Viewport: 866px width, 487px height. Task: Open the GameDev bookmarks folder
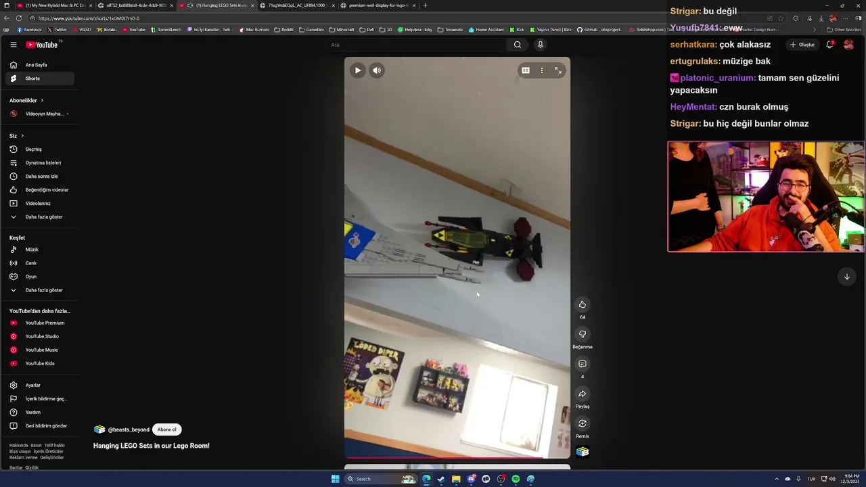(x=312, y=30)
